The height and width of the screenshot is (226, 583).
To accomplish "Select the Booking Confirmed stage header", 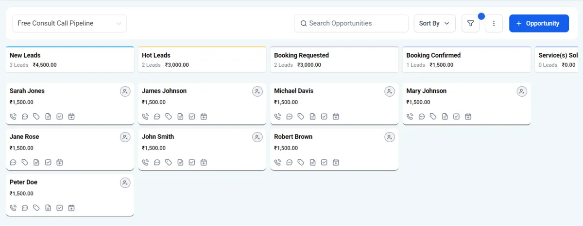I will point(466,60).
